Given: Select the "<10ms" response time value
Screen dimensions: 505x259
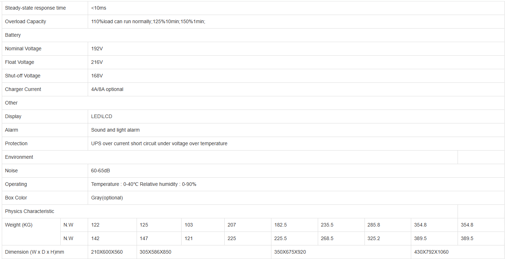Looking at the screenshot, I should 98,8.
